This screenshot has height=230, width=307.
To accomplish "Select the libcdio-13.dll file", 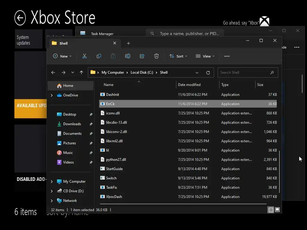I will point(188,122).
